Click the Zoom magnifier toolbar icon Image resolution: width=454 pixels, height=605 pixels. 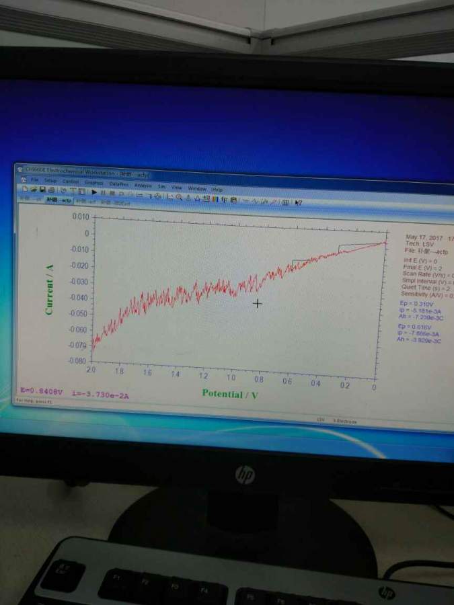pos(179,197)
